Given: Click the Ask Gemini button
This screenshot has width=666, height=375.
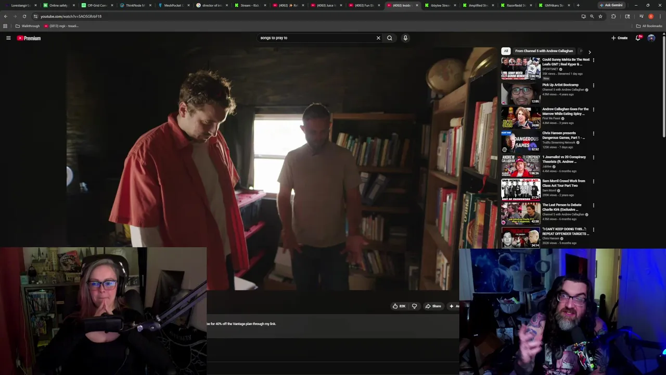Looking at the screenshot, I should tap(611, 5).
